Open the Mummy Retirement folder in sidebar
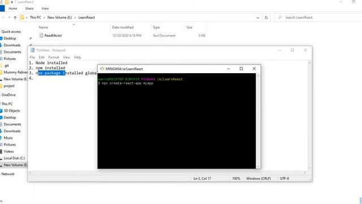This screenshot has width=362, height=204. (15, 73)
